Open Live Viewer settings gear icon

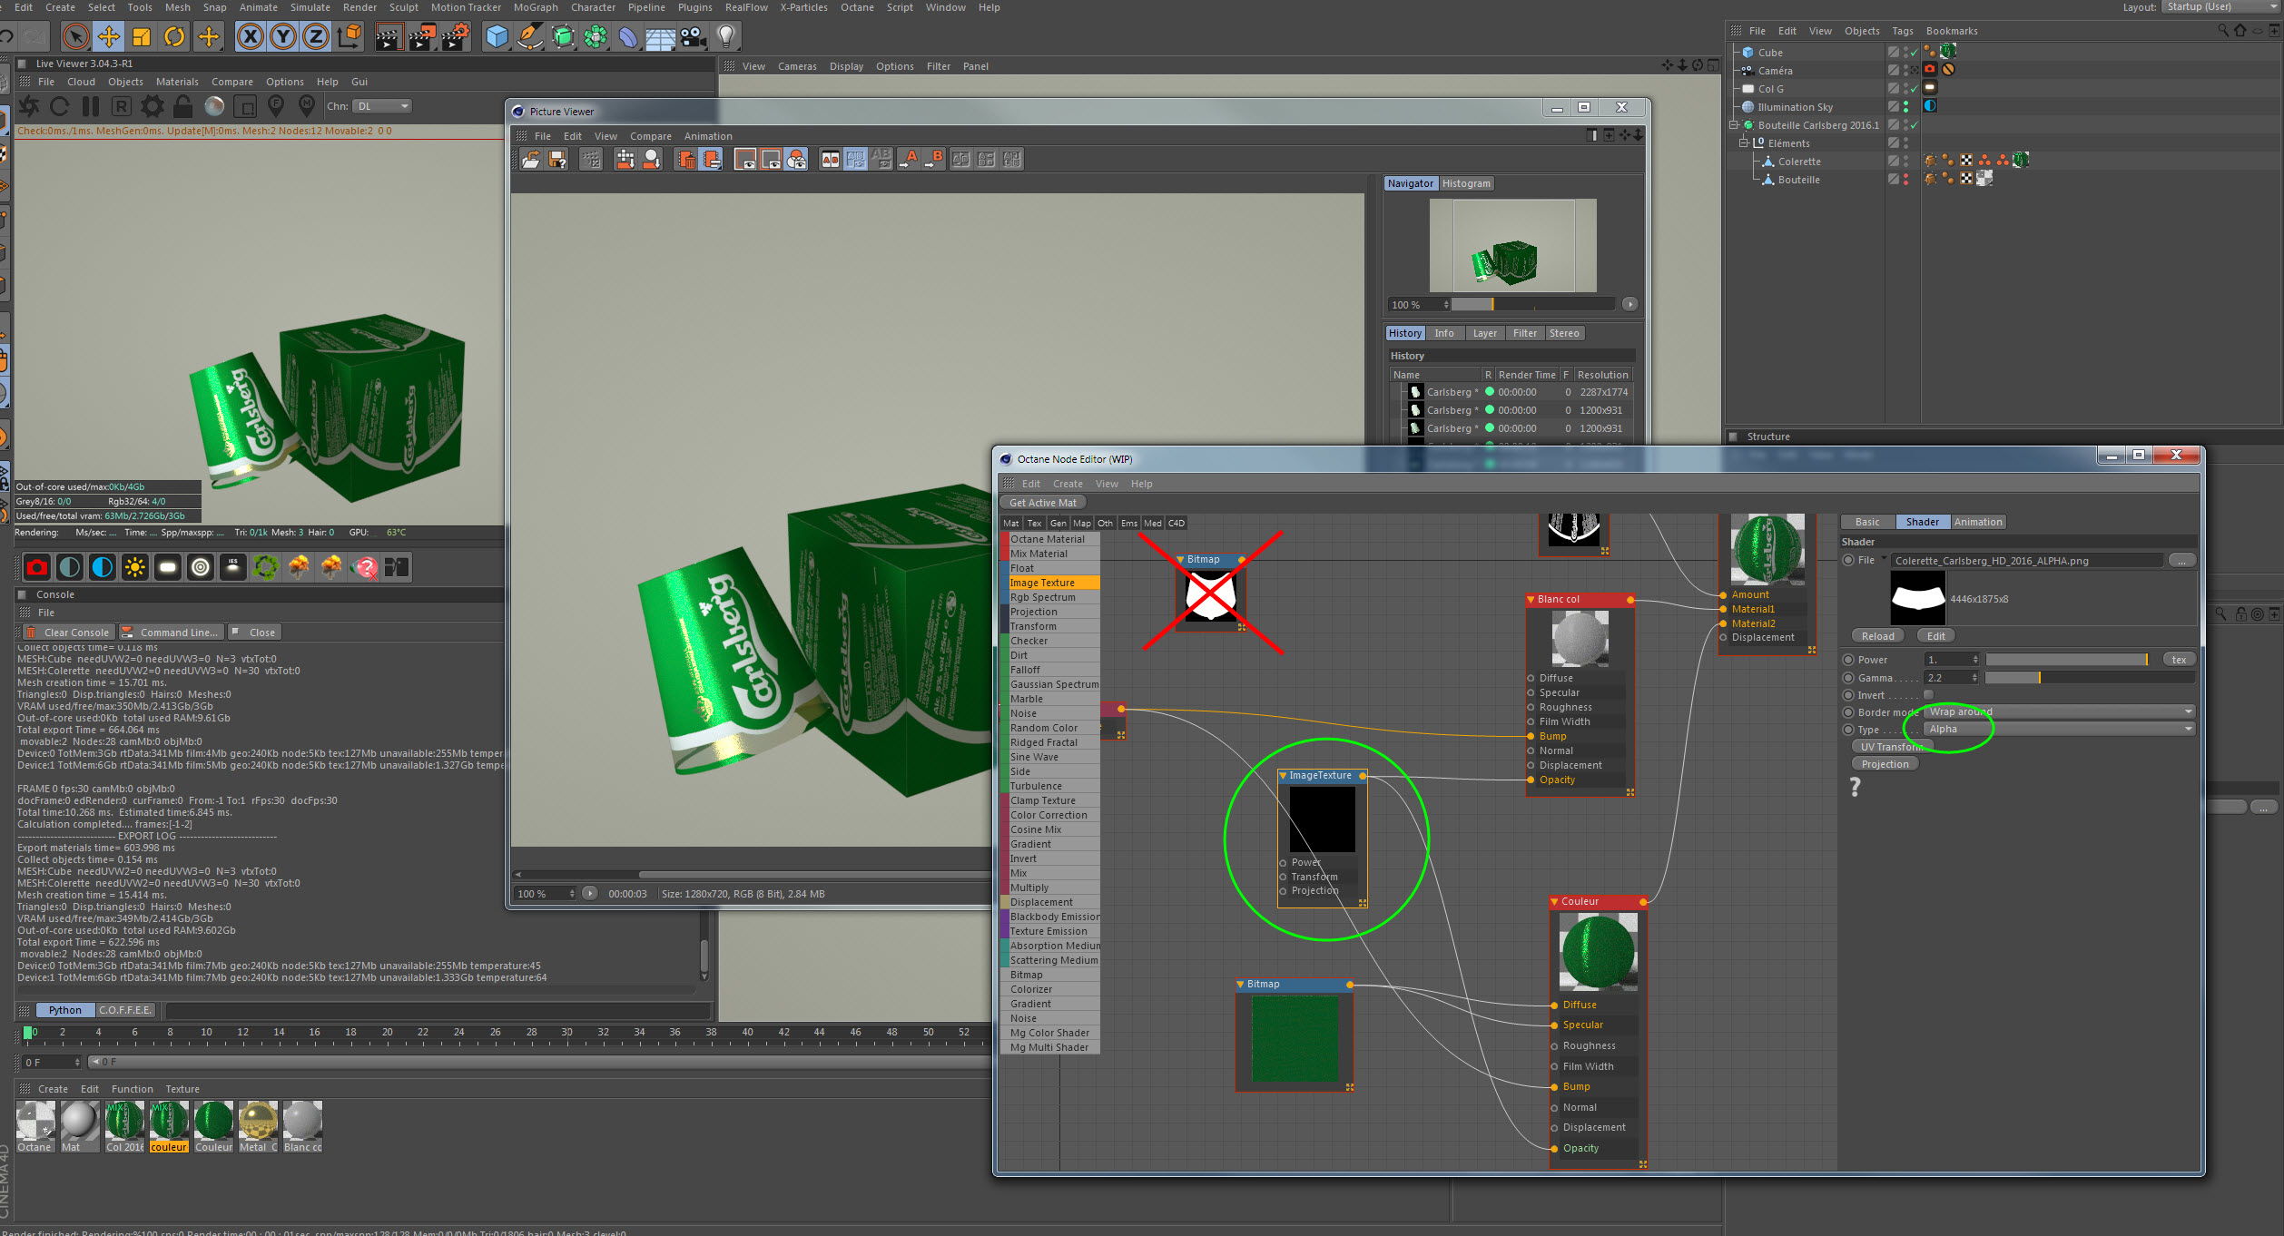coord(153,107)
